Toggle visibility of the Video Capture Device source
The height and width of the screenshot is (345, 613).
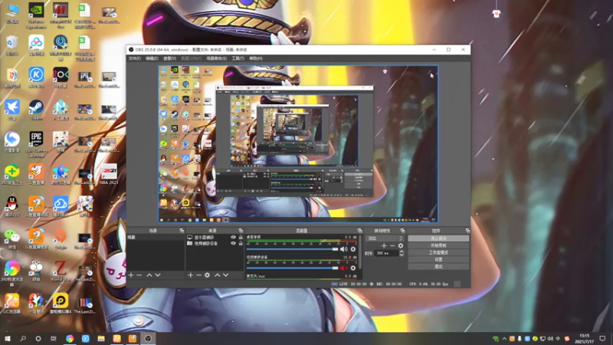point(233,243)
